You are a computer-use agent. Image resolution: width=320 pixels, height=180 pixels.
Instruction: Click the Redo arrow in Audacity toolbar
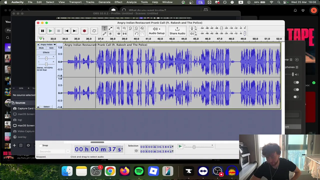point(142,33)
